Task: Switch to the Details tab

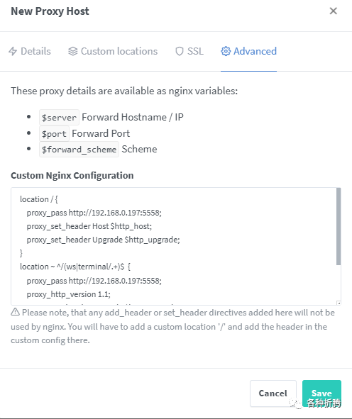Action: (30, 51)
